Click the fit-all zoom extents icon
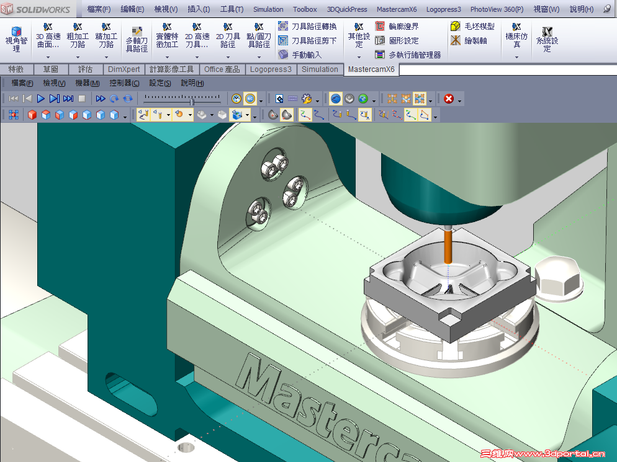This screenshot has height=462, width=617. (x=14, y=115)
